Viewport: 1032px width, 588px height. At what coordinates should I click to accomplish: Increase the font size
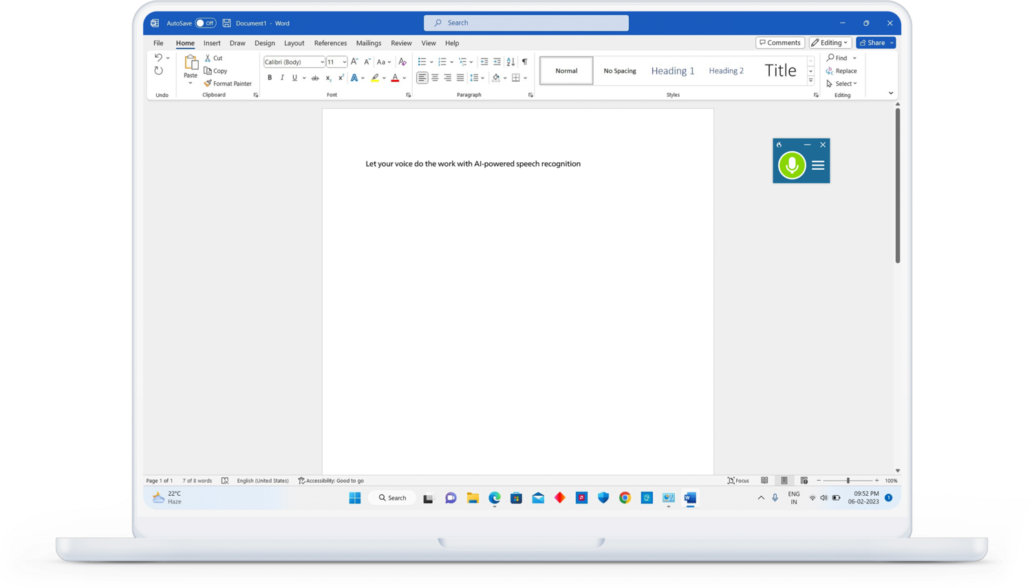point(354,62)
